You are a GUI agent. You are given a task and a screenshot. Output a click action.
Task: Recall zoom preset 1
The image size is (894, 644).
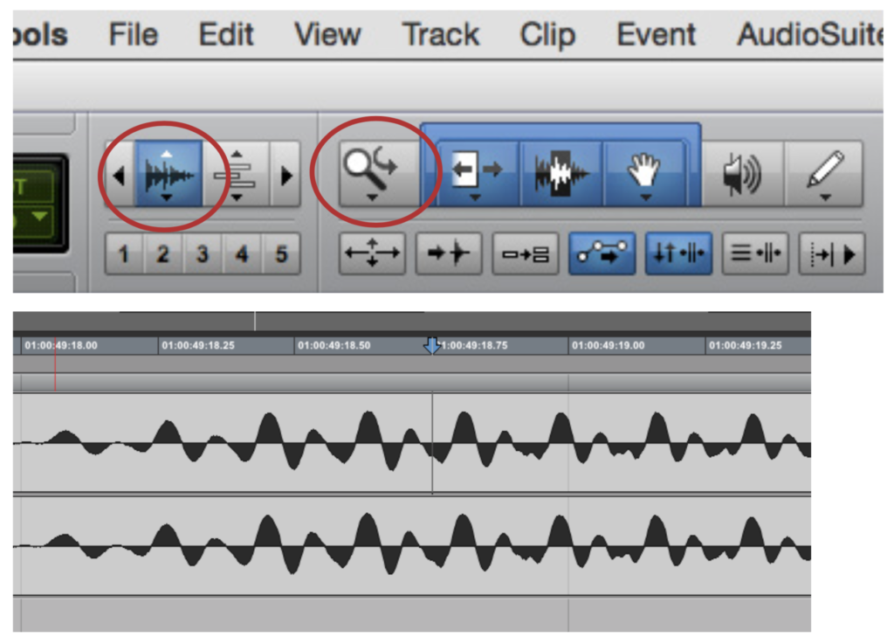[124, 253]
